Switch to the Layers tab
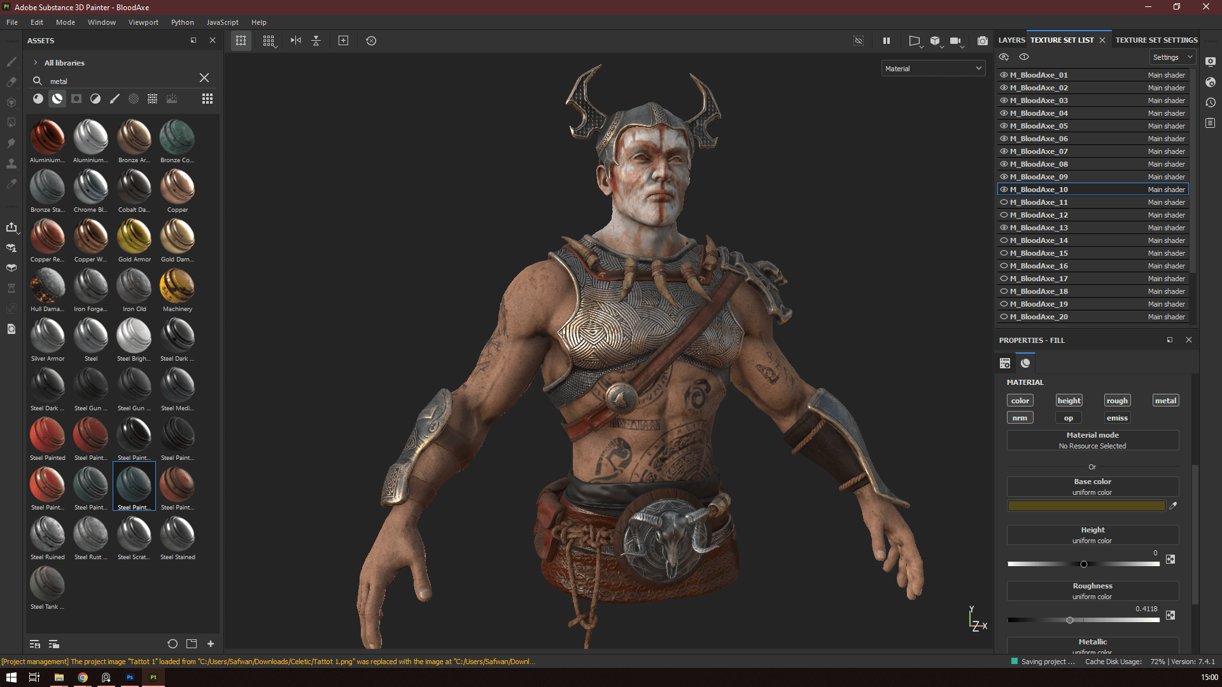The width and height of the screenshot is (1222, 687). click(1011, 40)
